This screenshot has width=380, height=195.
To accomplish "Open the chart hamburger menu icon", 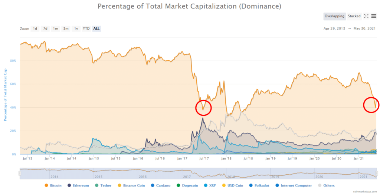I will (x=373, y=16).
